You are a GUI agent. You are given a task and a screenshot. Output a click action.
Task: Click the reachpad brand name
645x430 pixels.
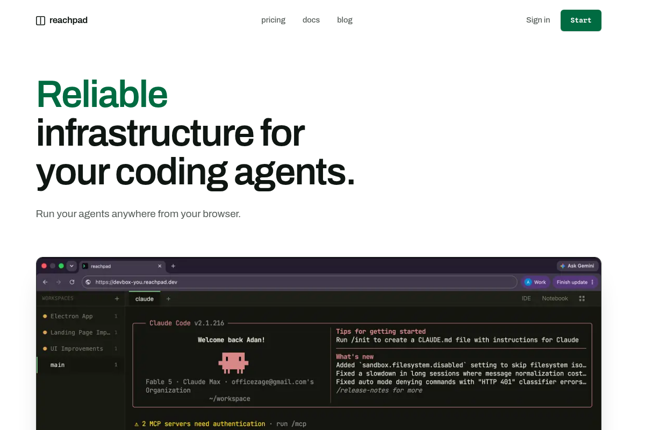click(68, 20)
